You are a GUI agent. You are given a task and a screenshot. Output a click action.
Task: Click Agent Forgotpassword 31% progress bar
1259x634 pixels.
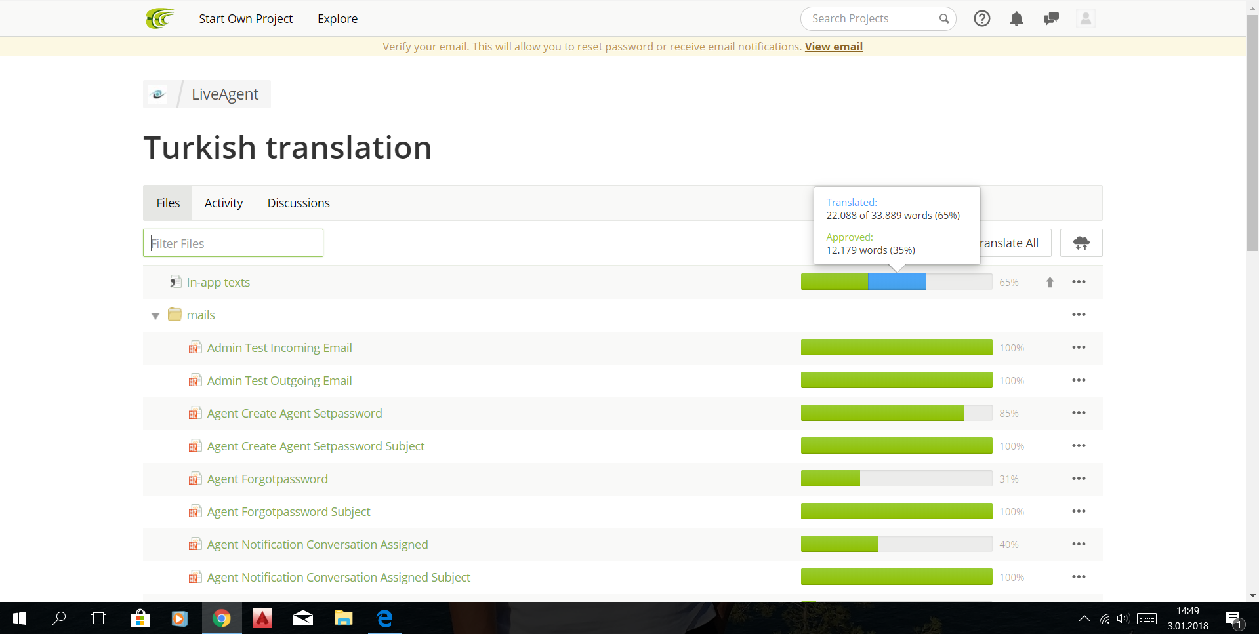pyautogui.click(x=896, y=479)
